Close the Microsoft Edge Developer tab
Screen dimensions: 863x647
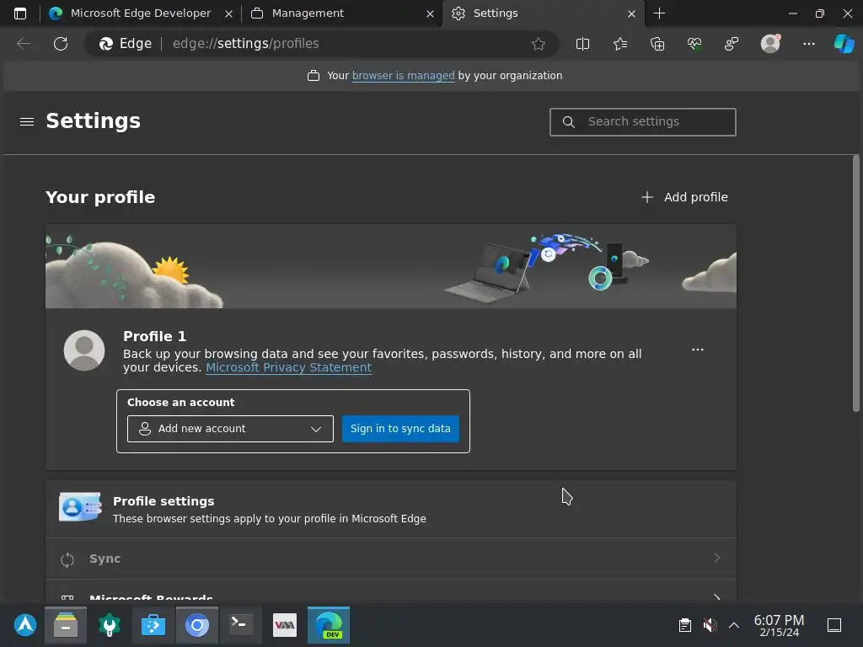point(228,13)
